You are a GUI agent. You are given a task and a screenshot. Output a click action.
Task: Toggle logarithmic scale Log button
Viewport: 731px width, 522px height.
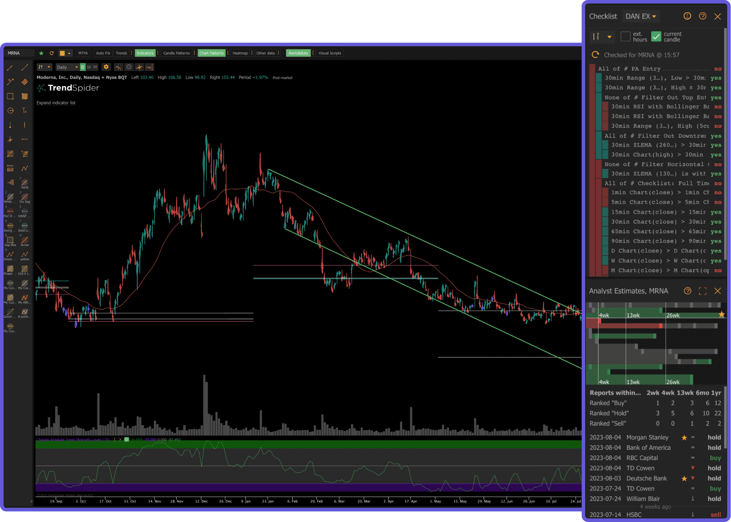(x=149, y=67)
